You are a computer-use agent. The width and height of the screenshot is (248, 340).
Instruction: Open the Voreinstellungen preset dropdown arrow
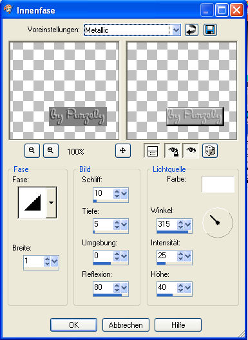pyautogui.click(x=176, y=30)
